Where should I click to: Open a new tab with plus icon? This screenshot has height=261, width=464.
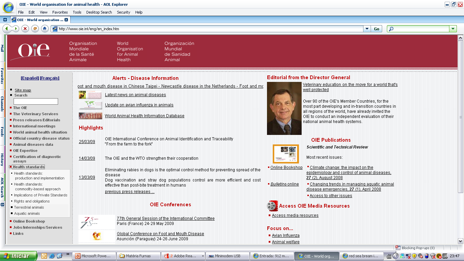point(5,20)
